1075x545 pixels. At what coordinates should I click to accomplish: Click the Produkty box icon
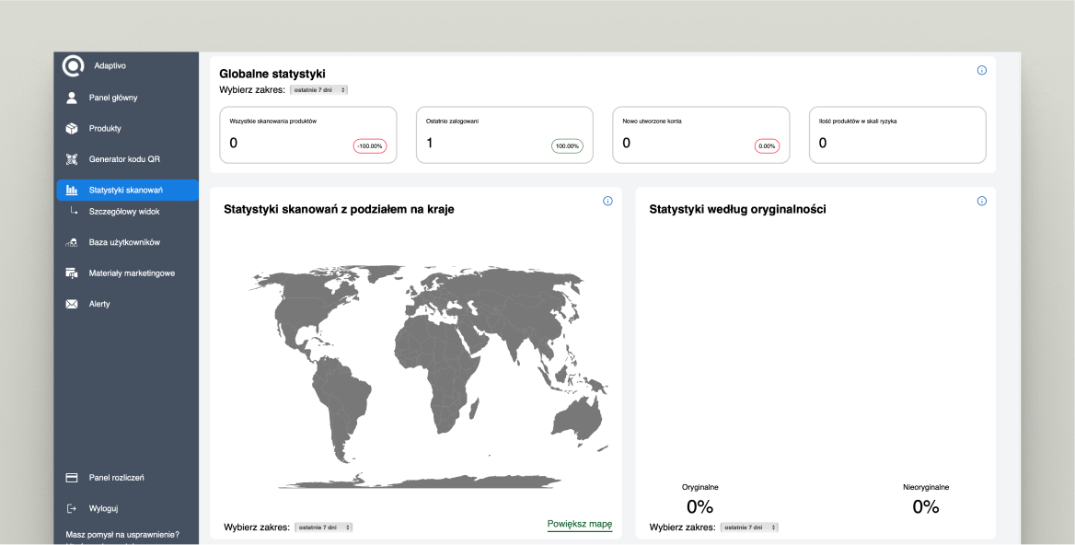coord(72,129)
